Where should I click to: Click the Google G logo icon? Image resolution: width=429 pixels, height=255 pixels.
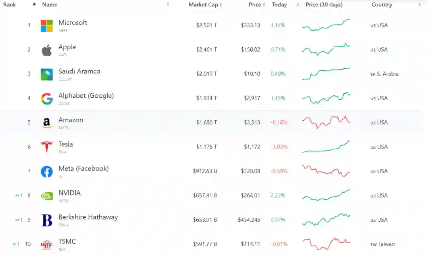tap(47, 99)
